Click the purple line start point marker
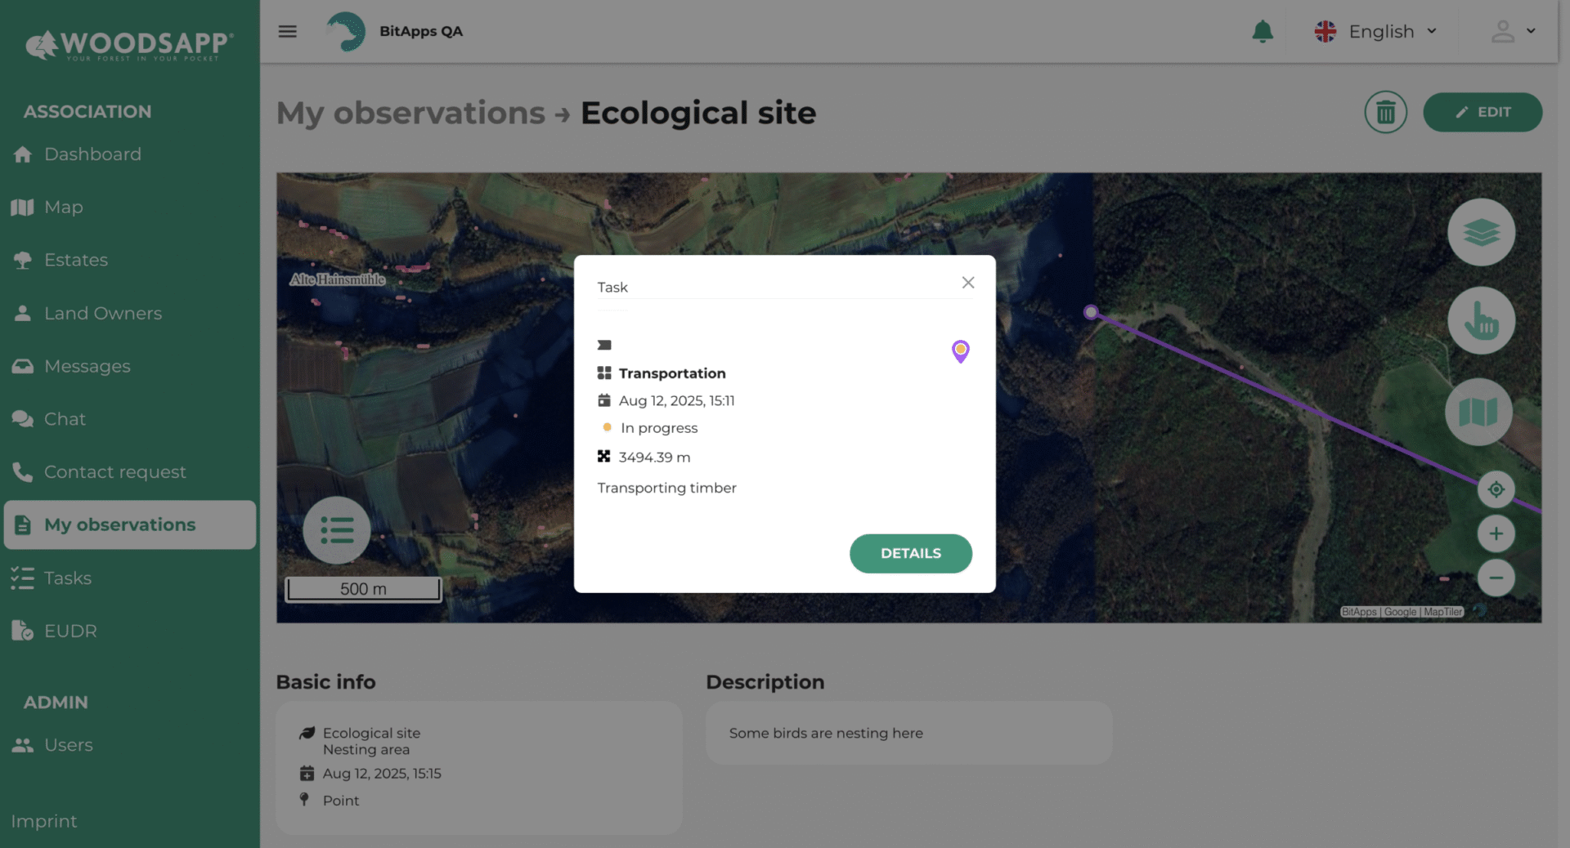The height and width of the screenshot is (848, 1570). coord(1091,312)
